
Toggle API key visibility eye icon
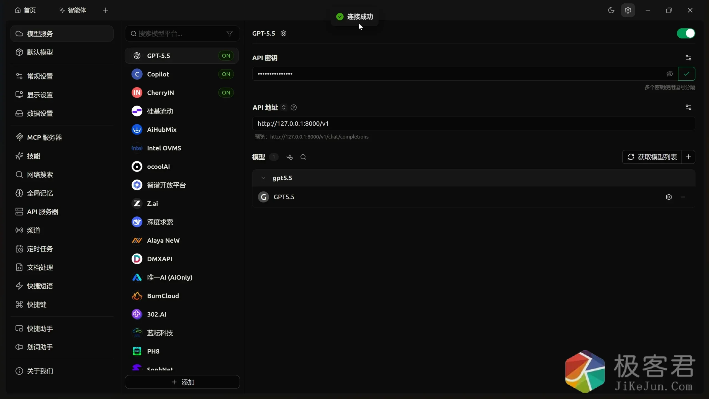tap(669, 74)
